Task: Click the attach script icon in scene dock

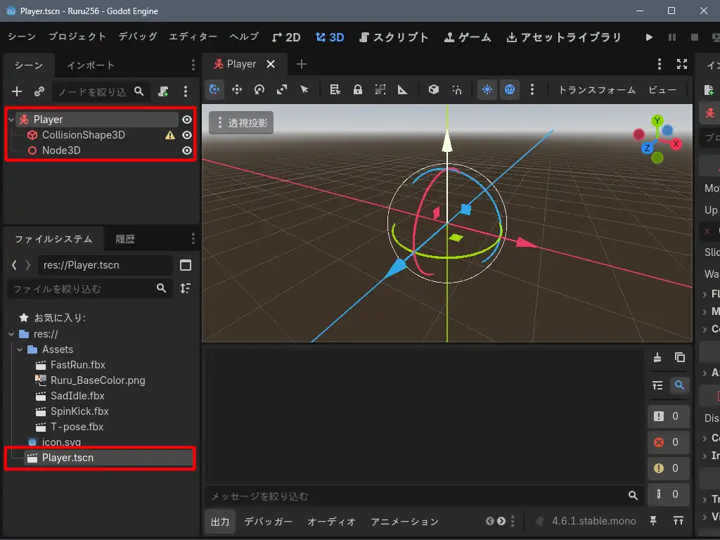Action: pos(164,91)
